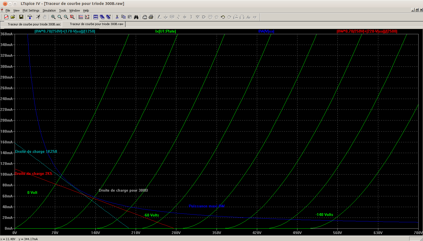Click the Zoom In magnifier icon
Viewport: 423px width, 241px height.
point(53,17)
